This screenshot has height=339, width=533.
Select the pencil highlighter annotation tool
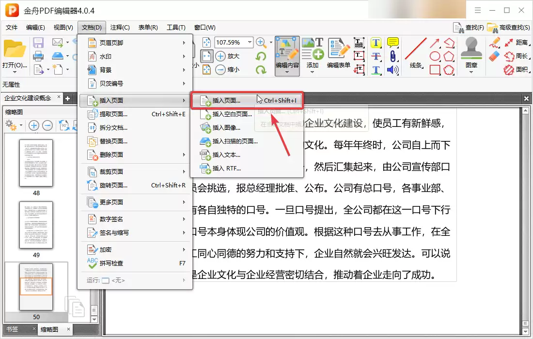[493, 43]
